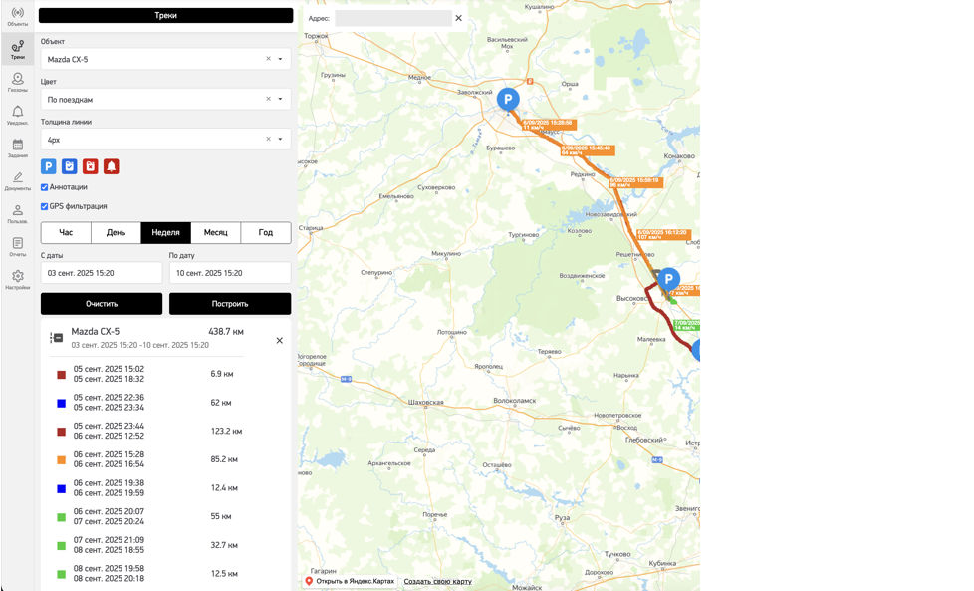Open the Геозоны sidebar section
The image size is (974, 591).
[17, 82]
